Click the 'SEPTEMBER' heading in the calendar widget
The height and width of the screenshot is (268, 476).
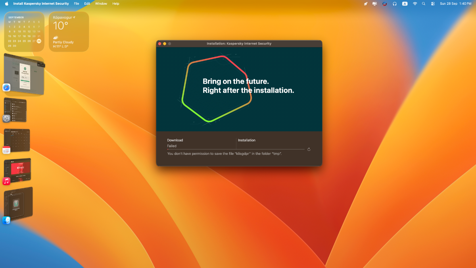pos(16,17)
